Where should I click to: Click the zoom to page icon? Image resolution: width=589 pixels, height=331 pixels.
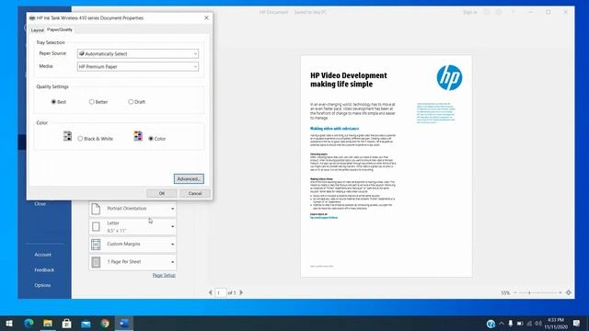569,292
